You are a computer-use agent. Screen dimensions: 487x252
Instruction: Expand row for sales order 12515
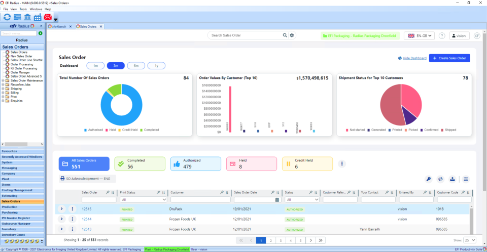61,209
